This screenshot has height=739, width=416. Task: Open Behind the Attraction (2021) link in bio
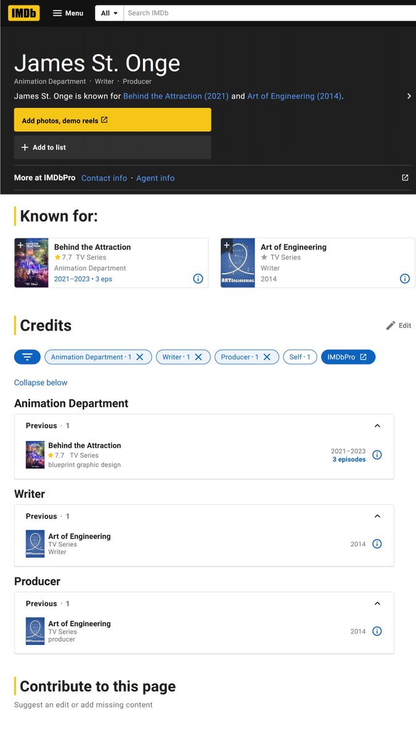click(176, 96)
